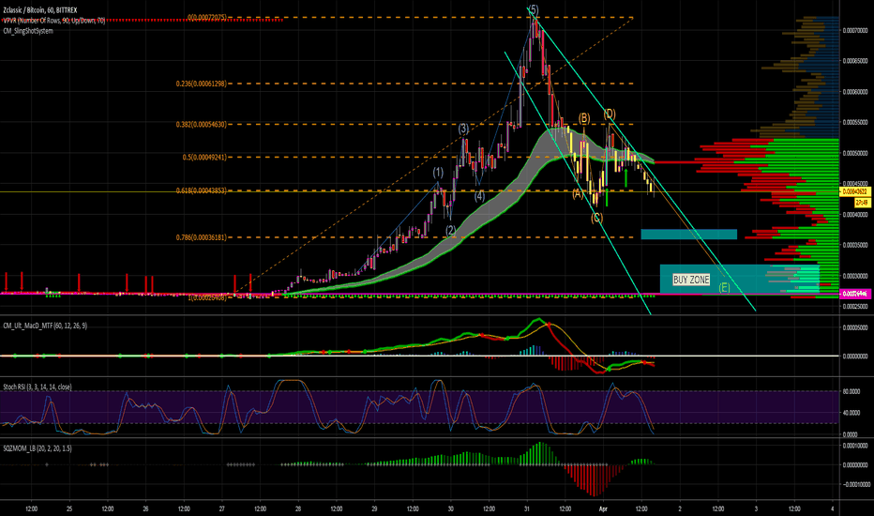Click the 0(0.00072075) Fibonacci level label
The image size is (874, 516).
click(x=207, y=17)
